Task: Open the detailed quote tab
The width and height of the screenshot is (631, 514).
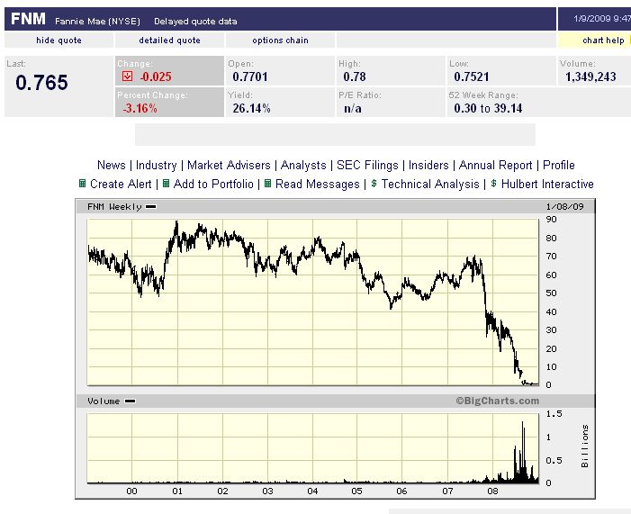Action: click(x=169, y=41)
